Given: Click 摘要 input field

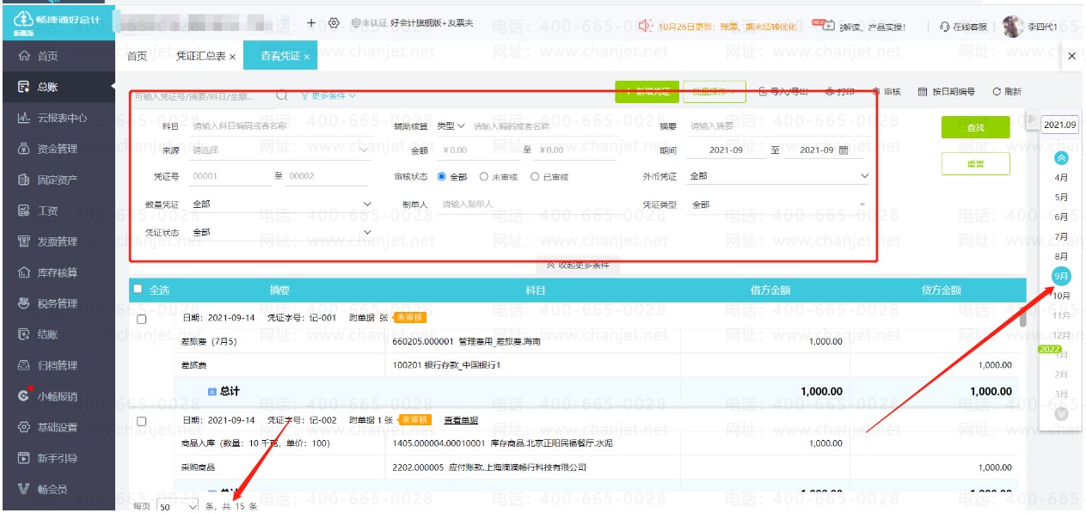Looking at the screenshot, I should (778, 126).
